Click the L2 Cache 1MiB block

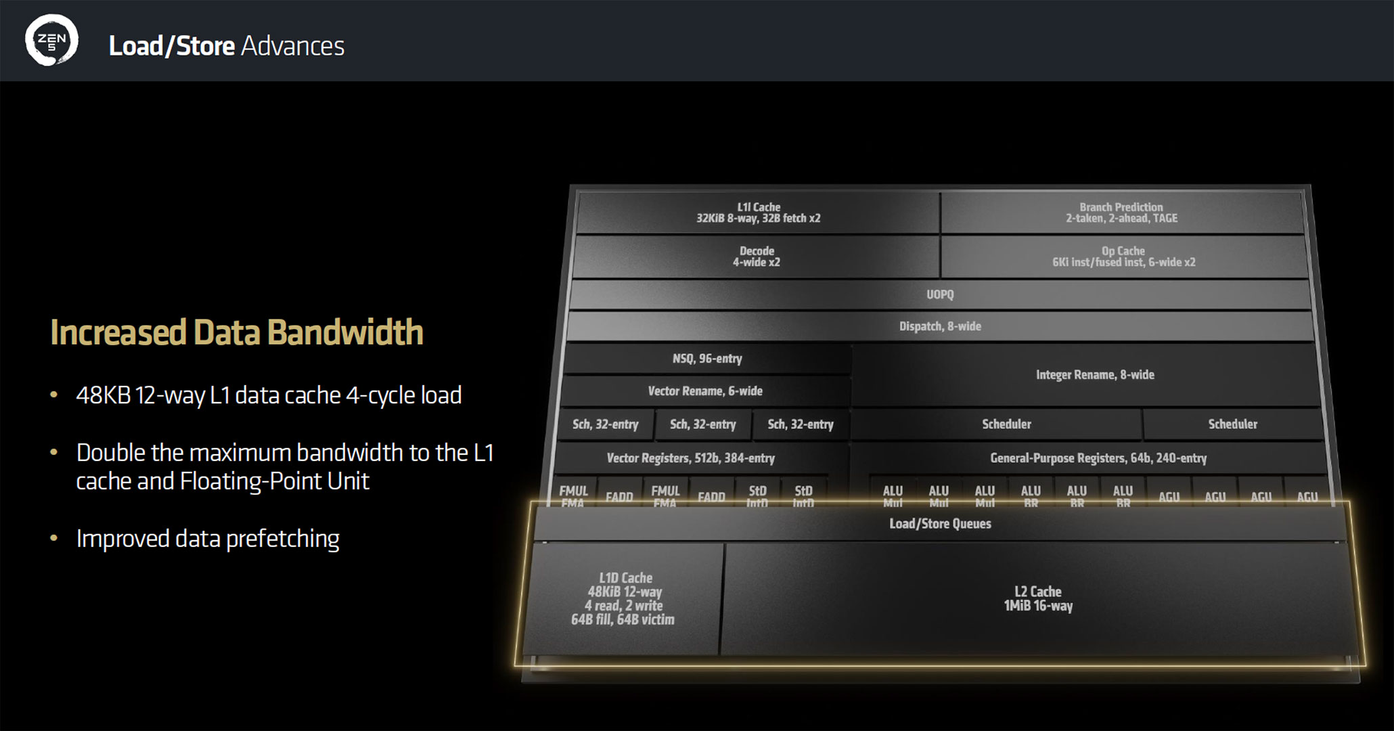point(1037,599)
